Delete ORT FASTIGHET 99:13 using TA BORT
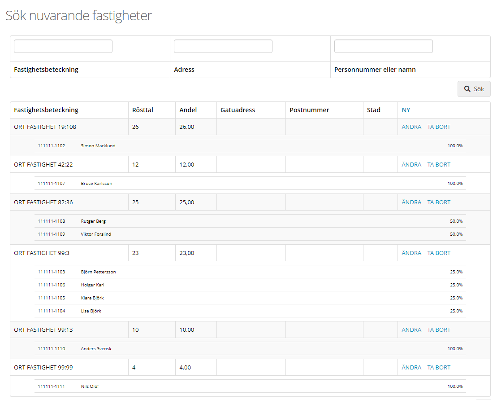This screenshot has height=400, width=497. click(x=439, y=330)
